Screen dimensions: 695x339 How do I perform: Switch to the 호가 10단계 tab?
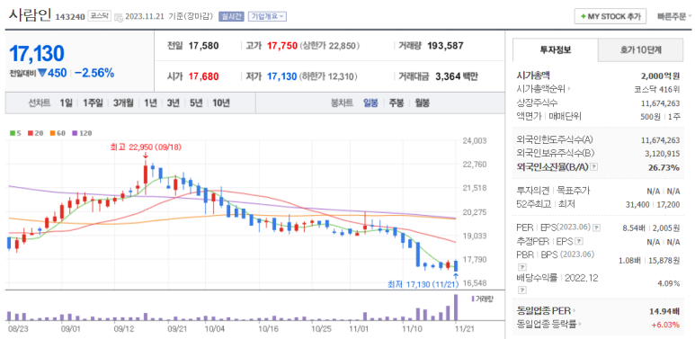(640, 50)
